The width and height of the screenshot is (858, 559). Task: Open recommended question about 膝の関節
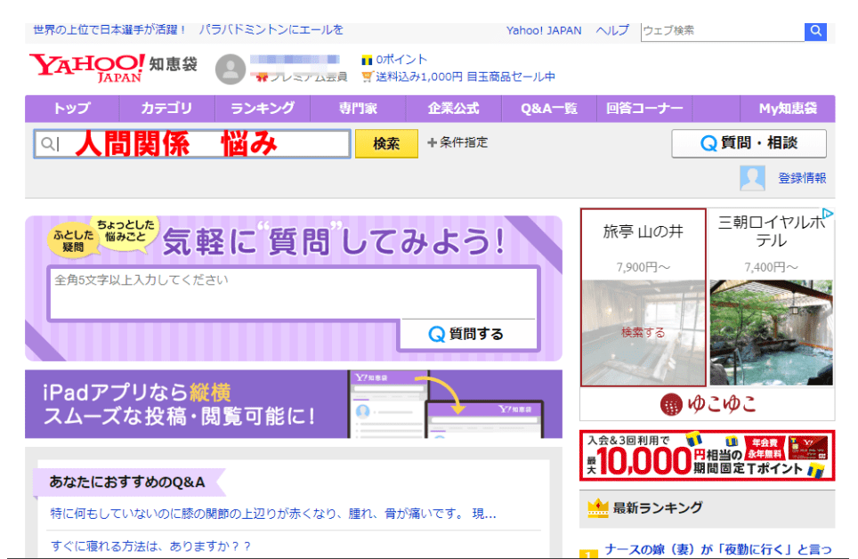coord(273,514)
